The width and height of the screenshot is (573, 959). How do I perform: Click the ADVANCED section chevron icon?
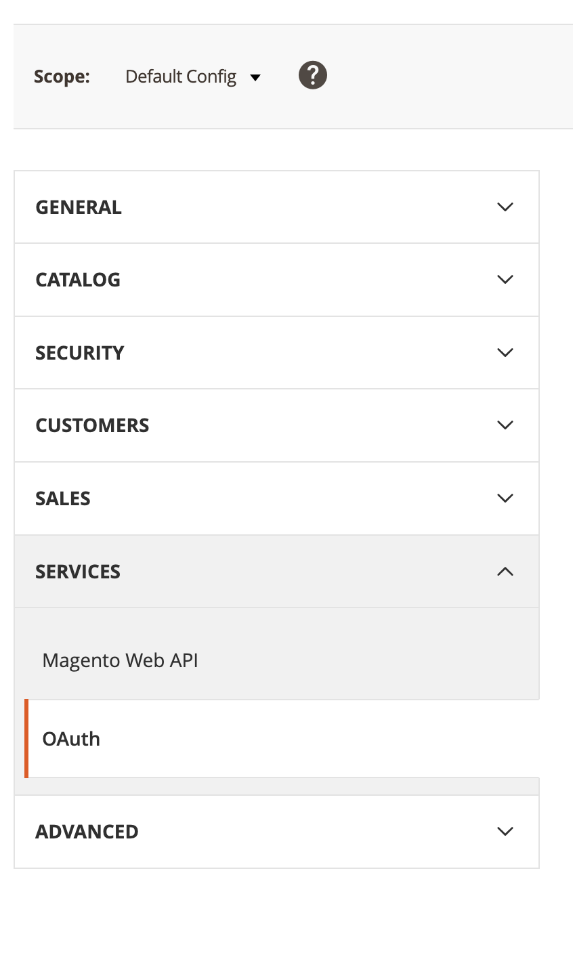pos(505,831)
